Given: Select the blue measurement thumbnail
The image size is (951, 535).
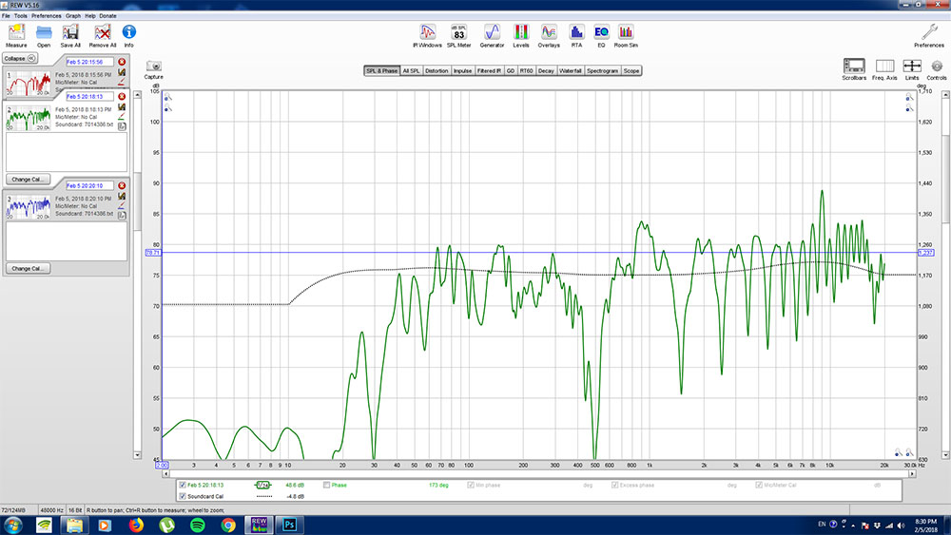Looking at the screenshot, I should pos(29,206).
